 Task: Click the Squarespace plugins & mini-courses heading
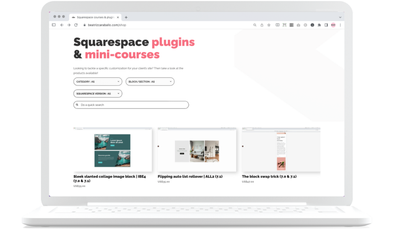point(134,48)
